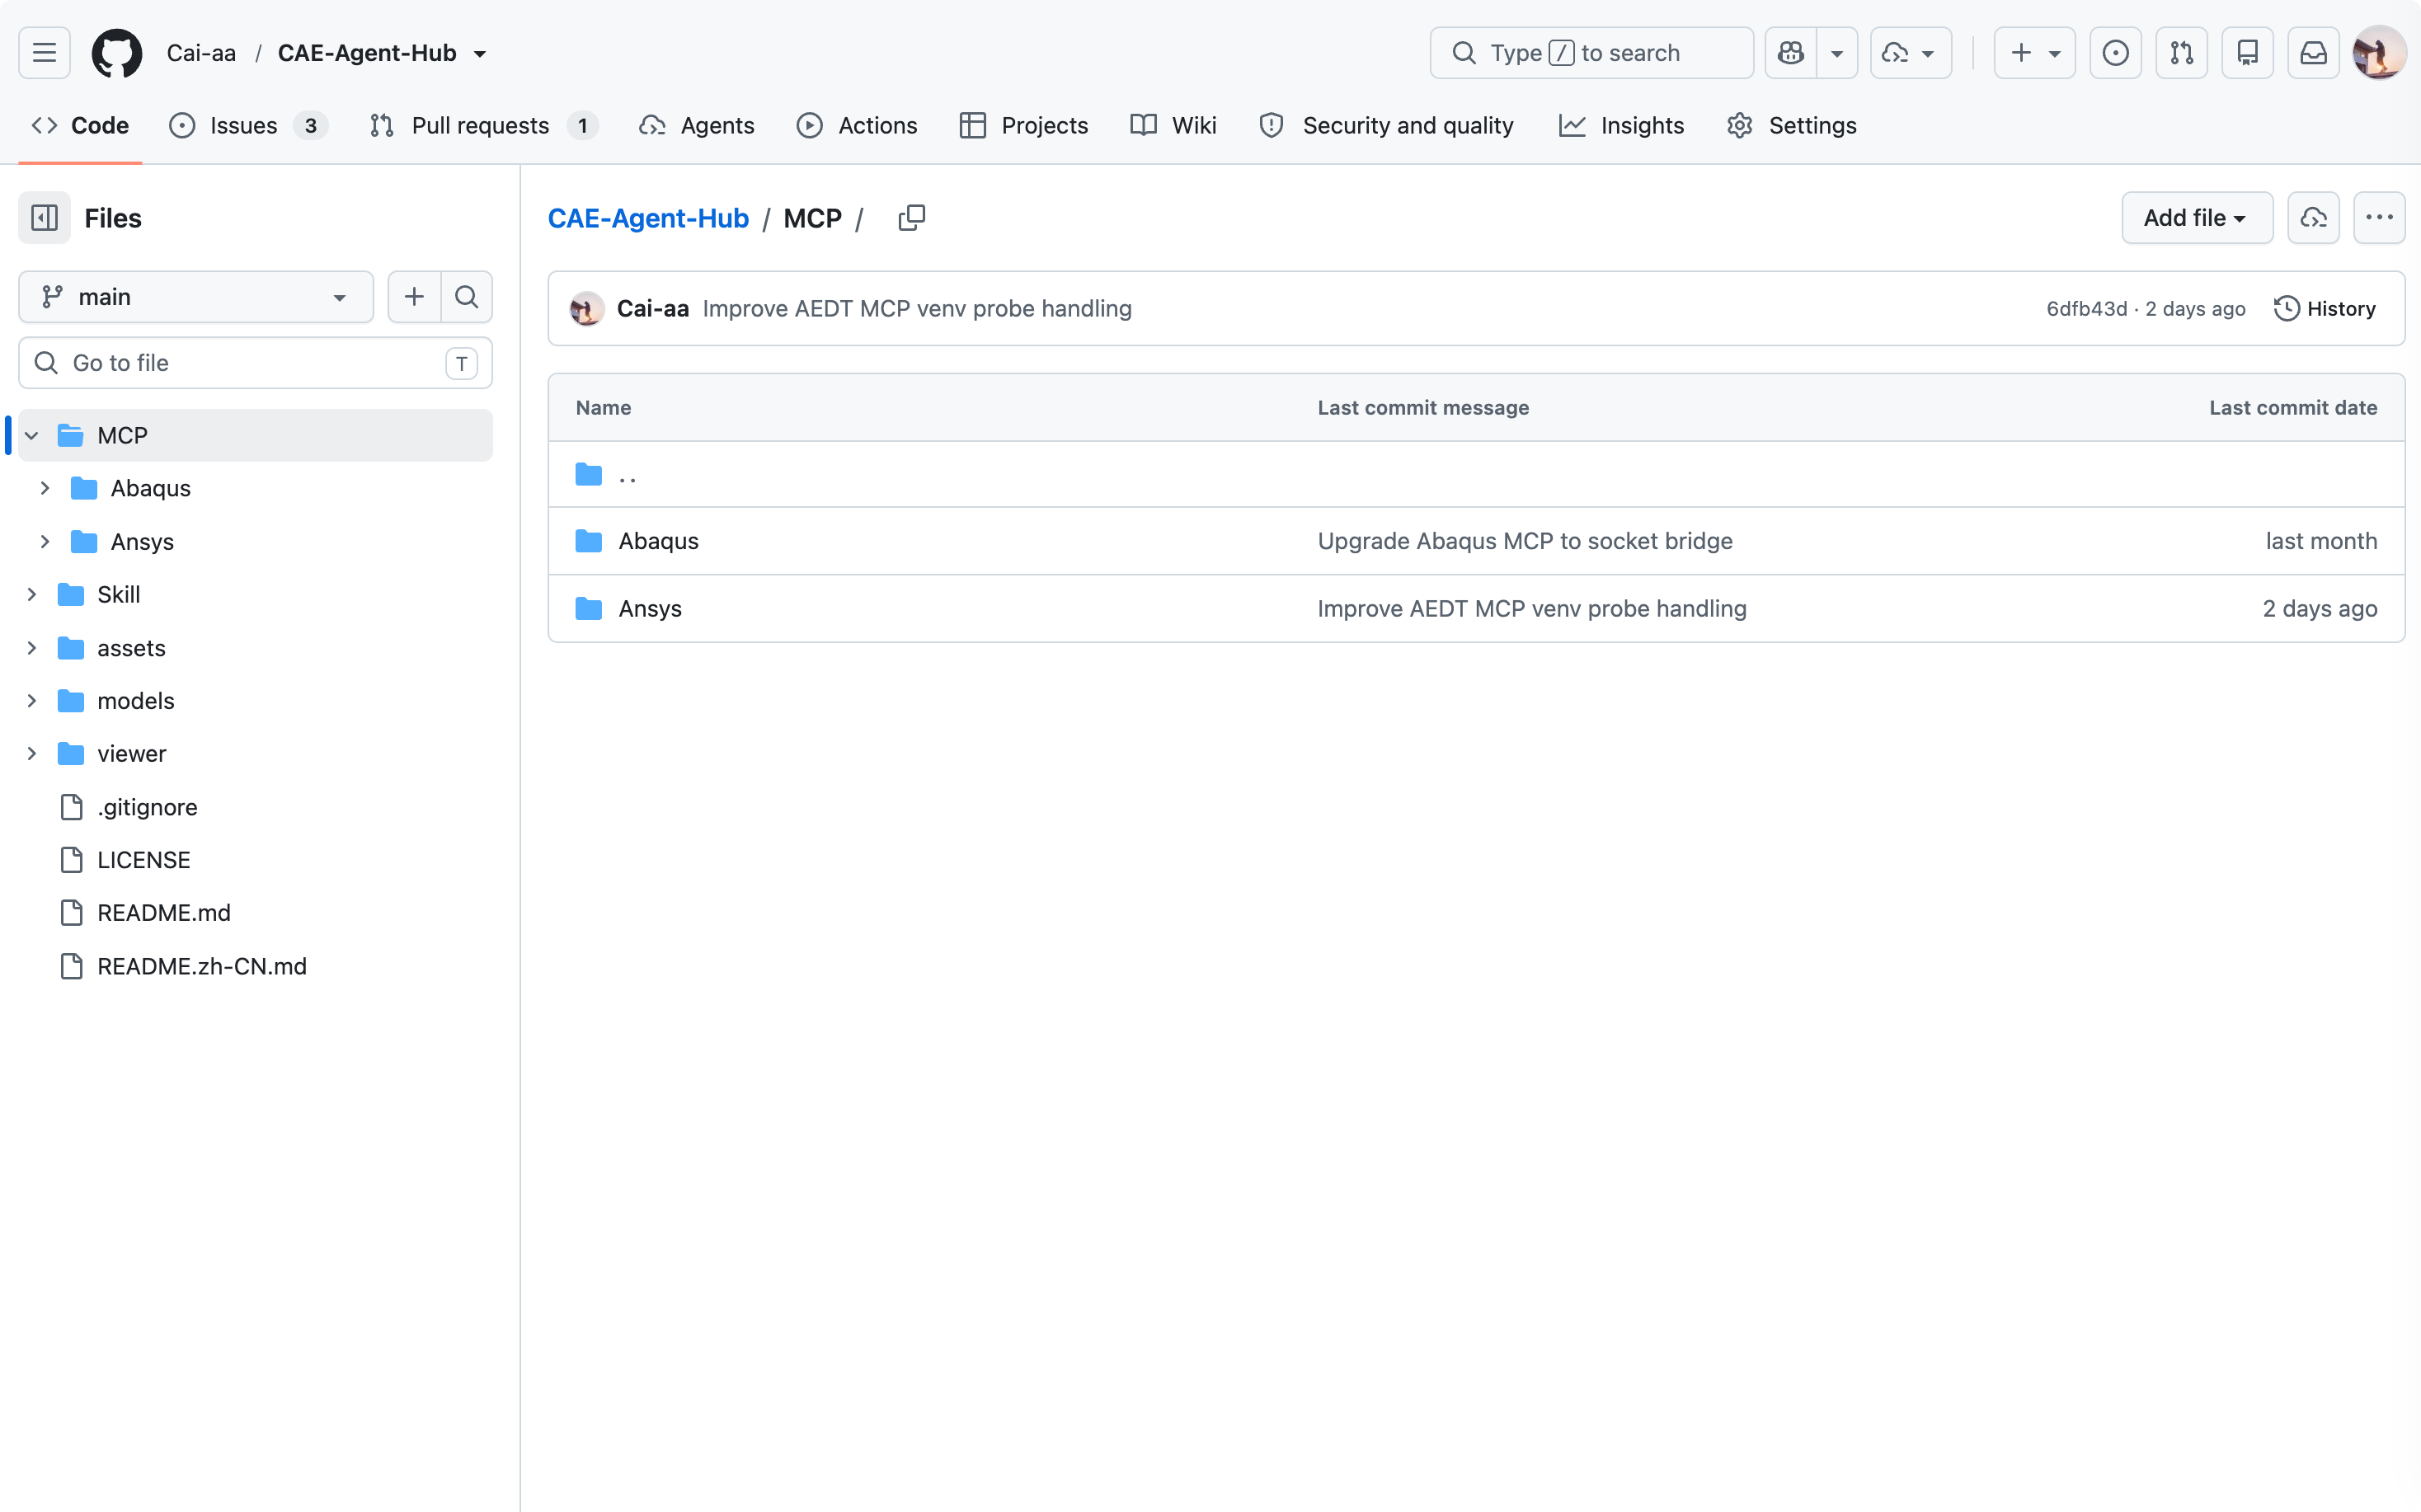This screenshot has width=2421, height=1512.
Task: Open the agent tasks cloud dropdown in header
Action: pyautogui.click(x=1910, y=53)
